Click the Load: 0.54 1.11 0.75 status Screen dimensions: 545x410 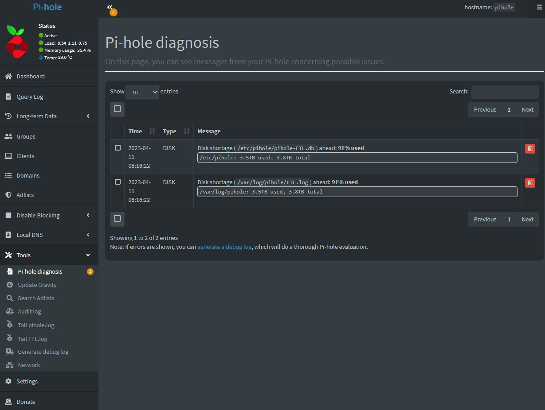[63, 43]
